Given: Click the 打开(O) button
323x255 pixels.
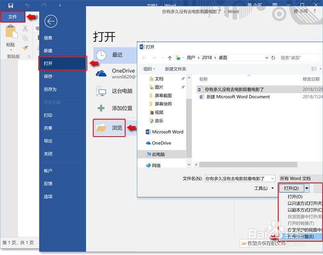Looking at the screenshot, I should (291, 188).
